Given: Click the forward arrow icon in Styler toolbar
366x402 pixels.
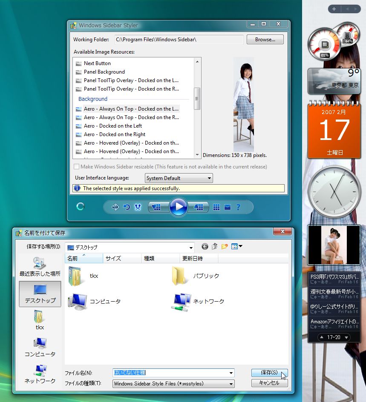Looking at the screenshot, I should click(115, 207).
